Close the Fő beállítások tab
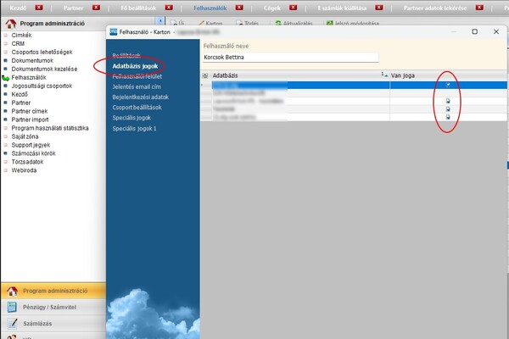The width and height of the screenshot is (509, 339). [169, 8]
